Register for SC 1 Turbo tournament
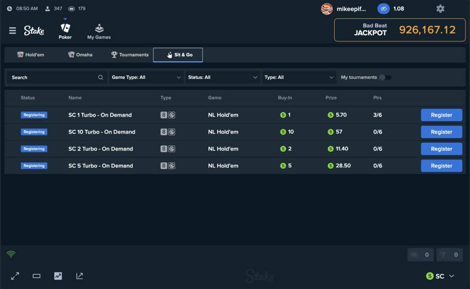470x289 pixels. coord(441,115)
